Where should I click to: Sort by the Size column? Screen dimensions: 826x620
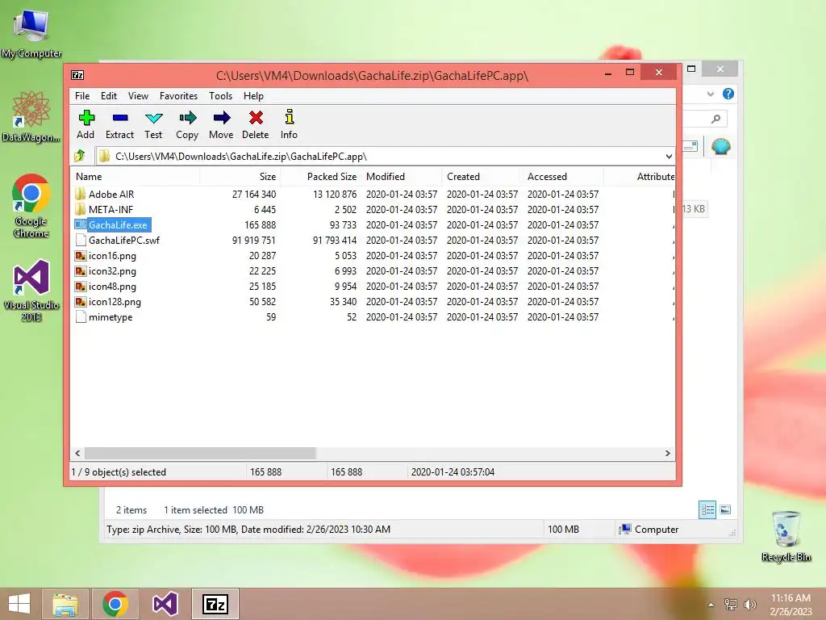[x=240, y=177]
